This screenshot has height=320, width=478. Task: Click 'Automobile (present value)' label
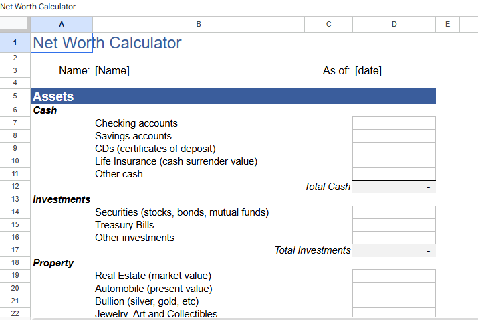pos(154,289)
